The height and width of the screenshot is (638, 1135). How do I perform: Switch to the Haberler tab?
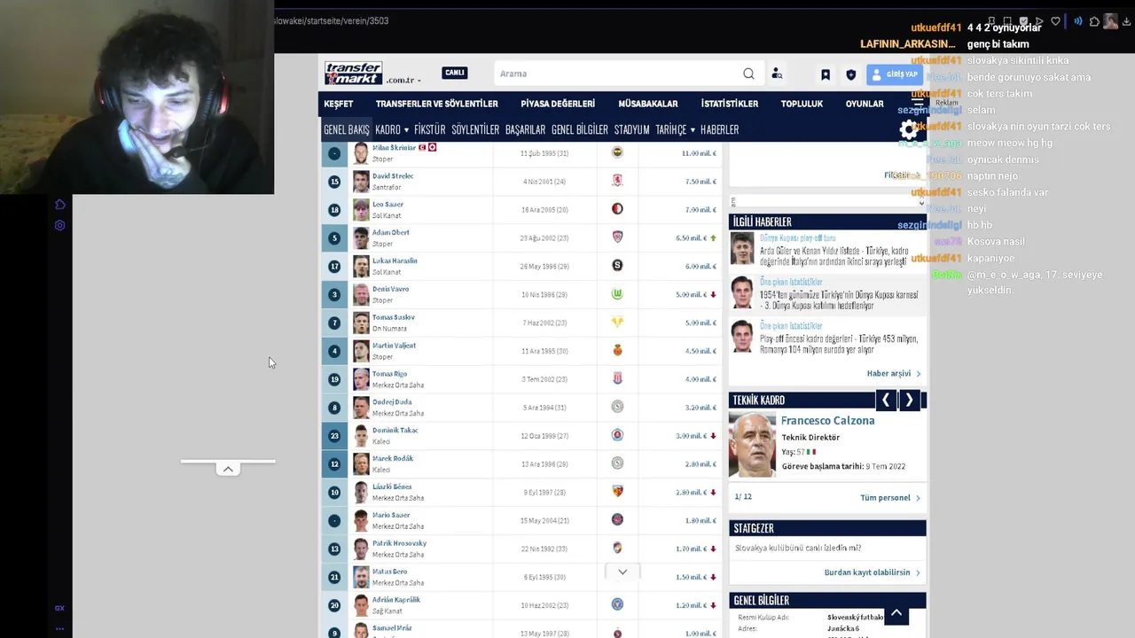(719, 129)
